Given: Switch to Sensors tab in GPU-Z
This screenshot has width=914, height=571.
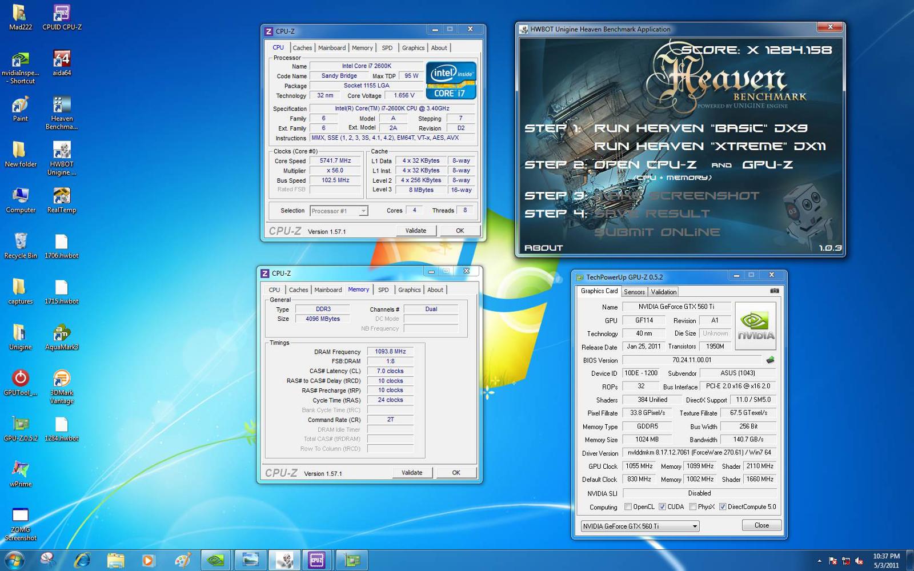Looking at the screenshot, I should click(634, 292).
